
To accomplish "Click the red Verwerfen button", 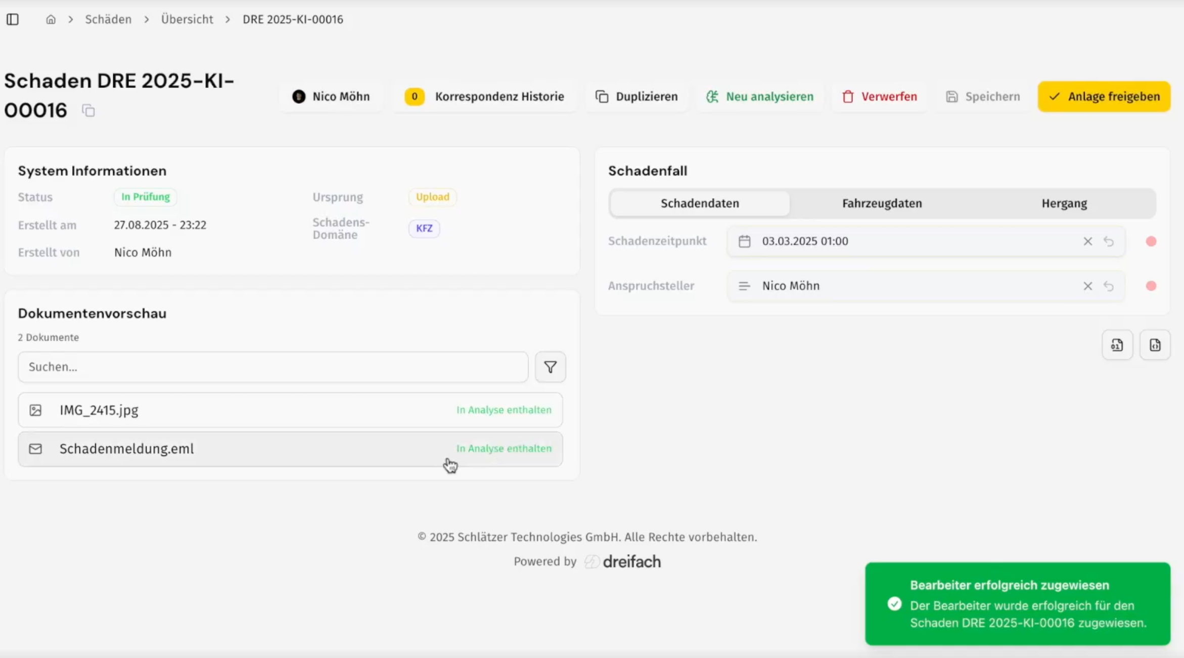I will click(880, 97).
